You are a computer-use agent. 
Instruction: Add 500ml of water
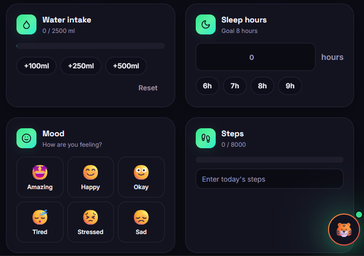pyautogui.click(x=126, y=66)
